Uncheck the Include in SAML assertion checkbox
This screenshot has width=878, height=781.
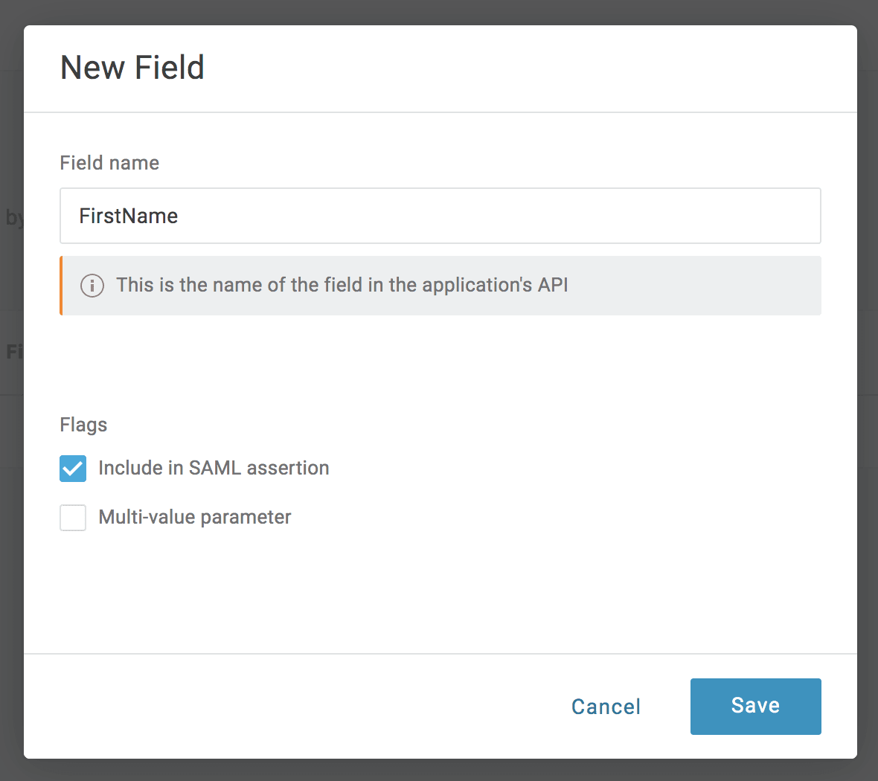point(73,469)
